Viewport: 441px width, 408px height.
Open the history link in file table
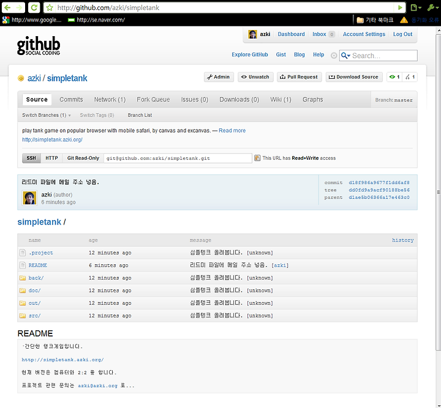(x=403, y=240)
